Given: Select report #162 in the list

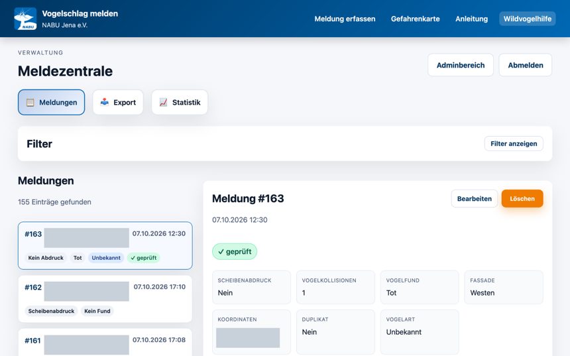Looking at the screenshot, I should tap(105, 298).
